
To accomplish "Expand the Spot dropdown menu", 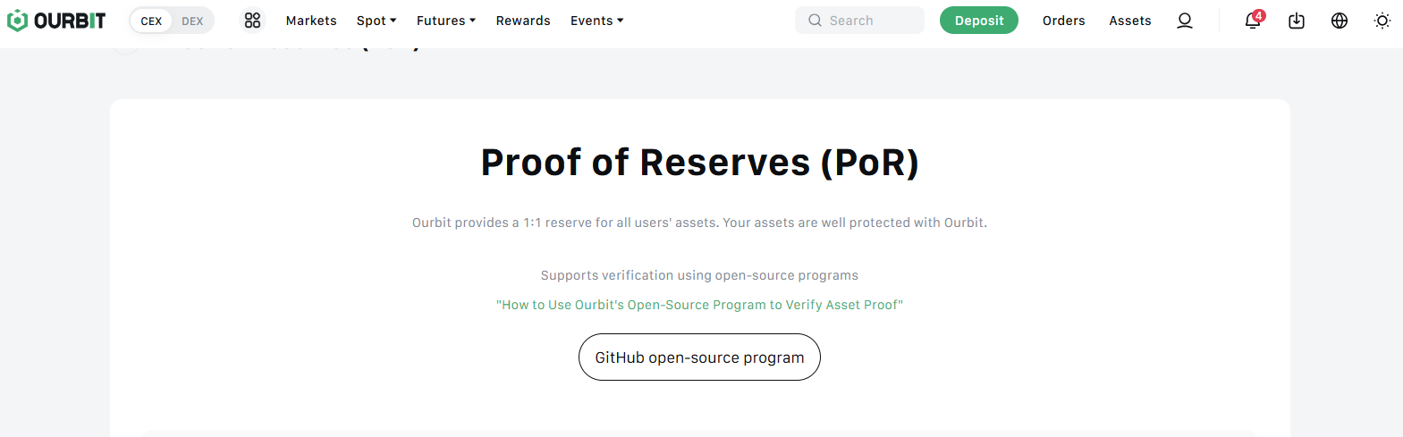I will (376, 21).
